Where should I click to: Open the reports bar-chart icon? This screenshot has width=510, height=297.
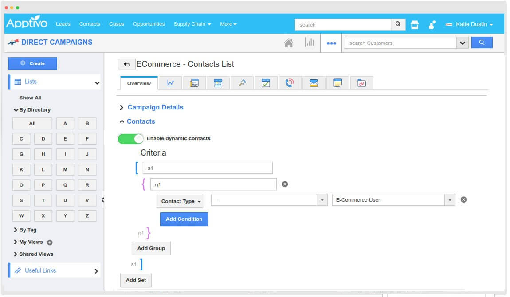310,43
